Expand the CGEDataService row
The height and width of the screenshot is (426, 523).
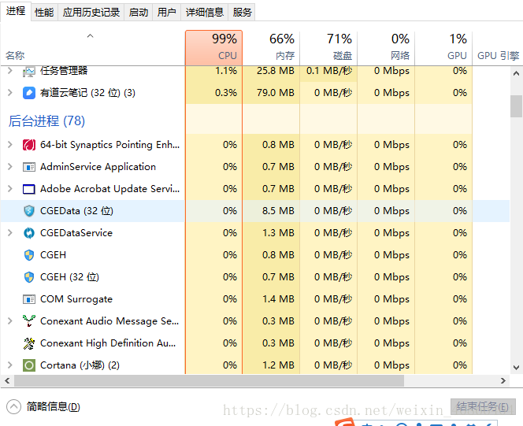10,232
